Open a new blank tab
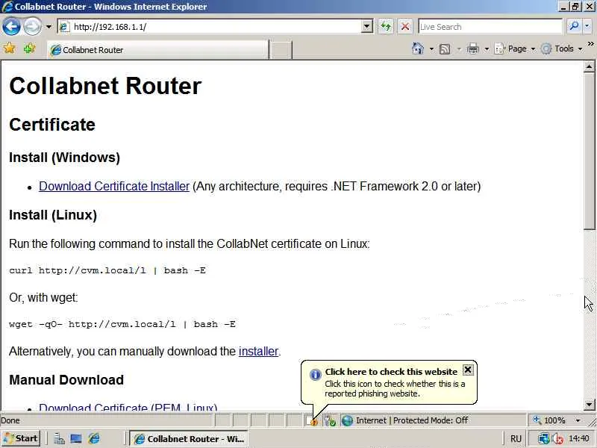The width and height of the screenshot is (597, 448). [x=281, y=50]
